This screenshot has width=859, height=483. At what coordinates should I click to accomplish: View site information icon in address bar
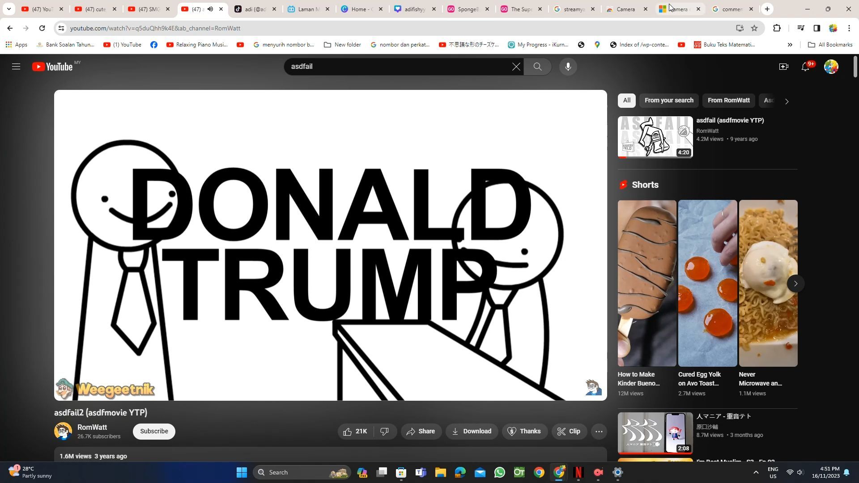[61, 28]
